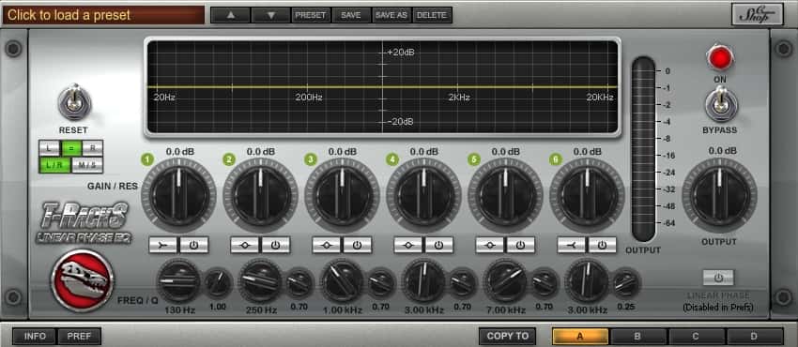This screenshot has width=798, height=347.
Task: Toggle the Linear Phase power button
Action: [x=718, y=278]
